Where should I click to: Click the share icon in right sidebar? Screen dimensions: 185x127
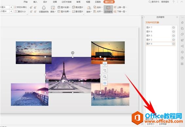(182, 46)
